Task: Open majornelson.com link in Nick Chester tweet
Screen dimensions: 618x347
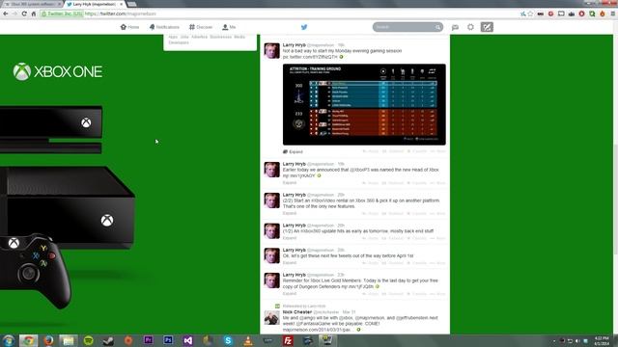Action: tap(317, 330)
